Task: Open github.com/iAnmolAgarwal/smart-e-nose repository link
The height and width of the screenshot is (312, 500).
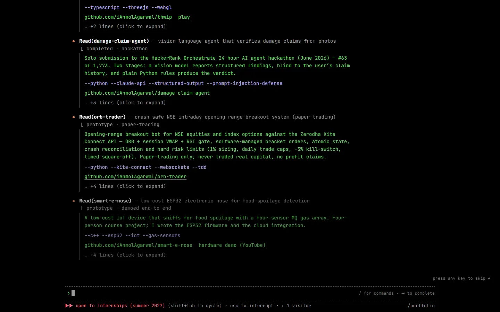Action: [x=138, y=245]
